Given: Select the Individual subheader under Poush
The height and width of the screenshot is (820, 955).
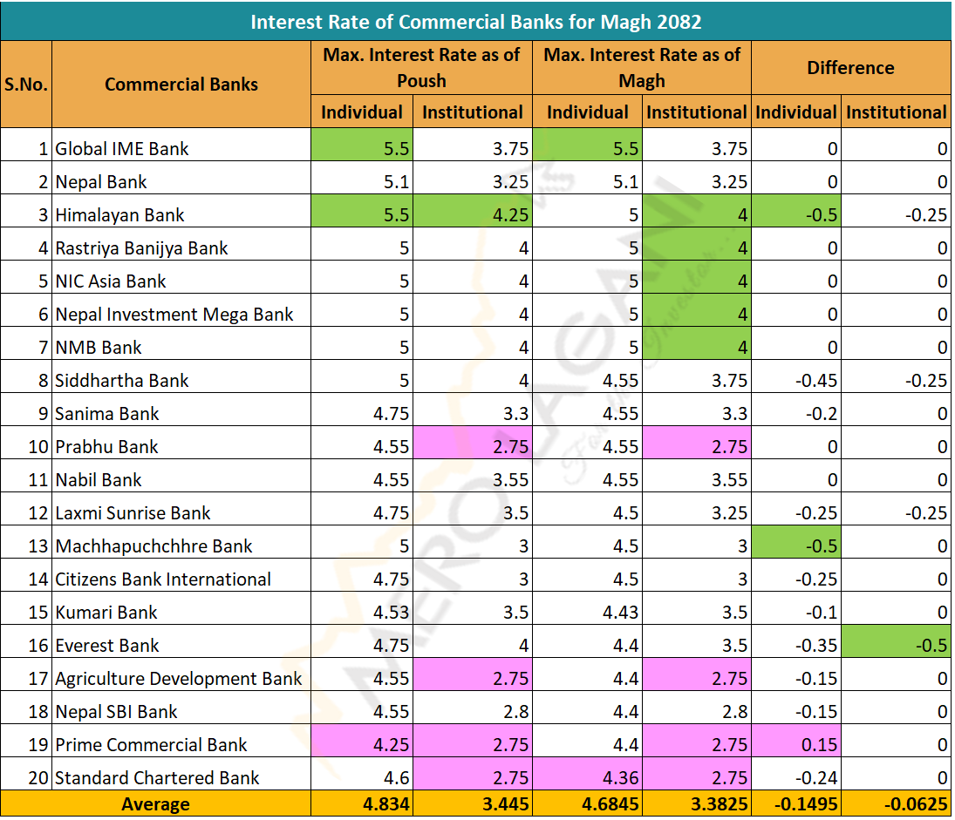Looking at the screenshot, I should point(361,112).
